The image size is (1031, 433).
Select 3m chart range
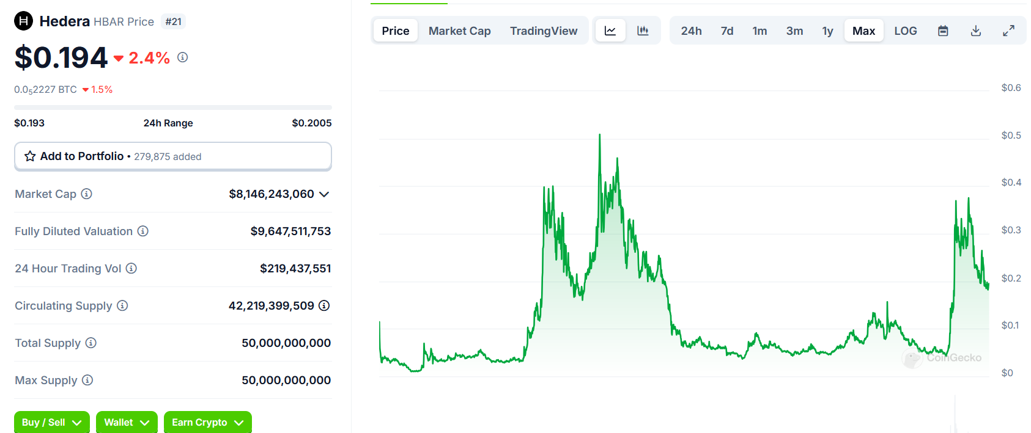coord(795,31)
